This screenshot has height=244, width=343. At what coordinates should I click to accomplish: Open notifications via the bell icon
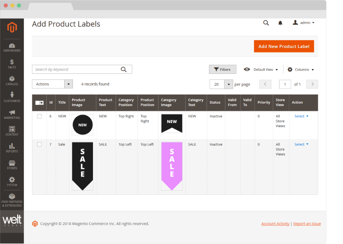(280, 22)
